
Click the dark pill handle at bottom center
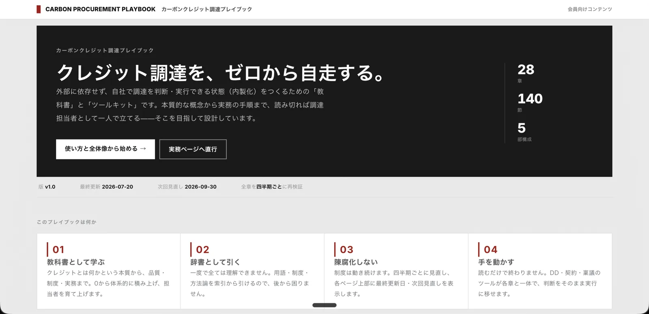pos(324,305)
